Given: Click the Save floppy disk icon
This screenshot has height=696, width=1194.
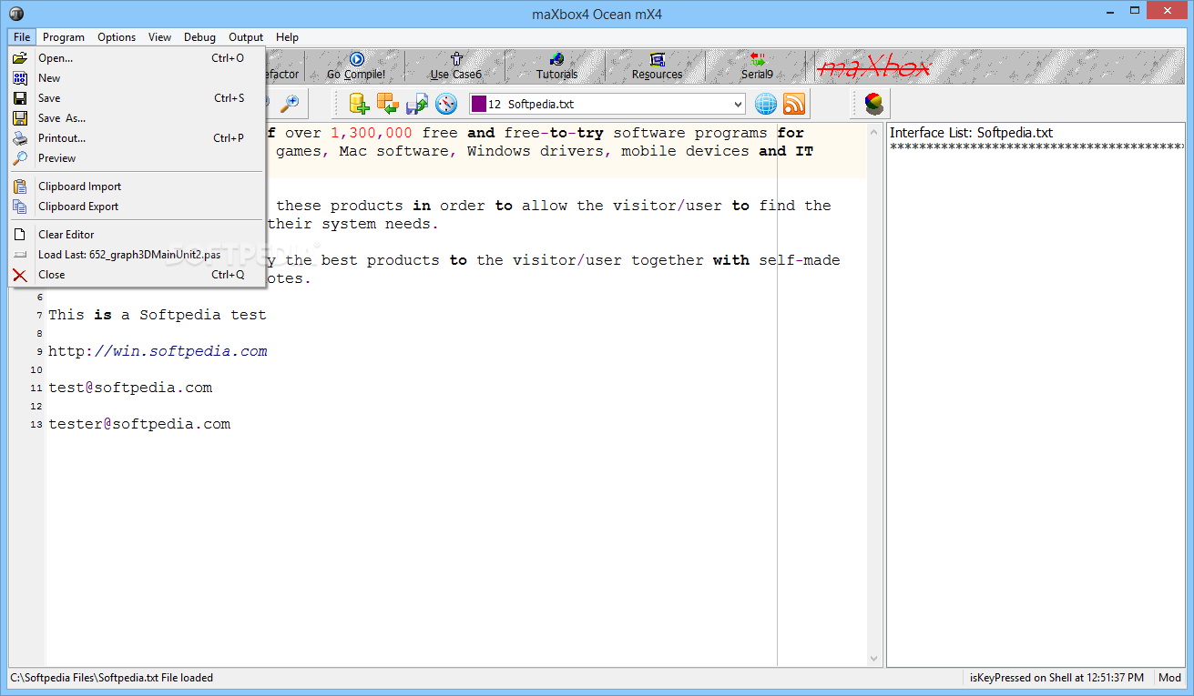Looking at the screenshot, I should (x=20, y=98).
